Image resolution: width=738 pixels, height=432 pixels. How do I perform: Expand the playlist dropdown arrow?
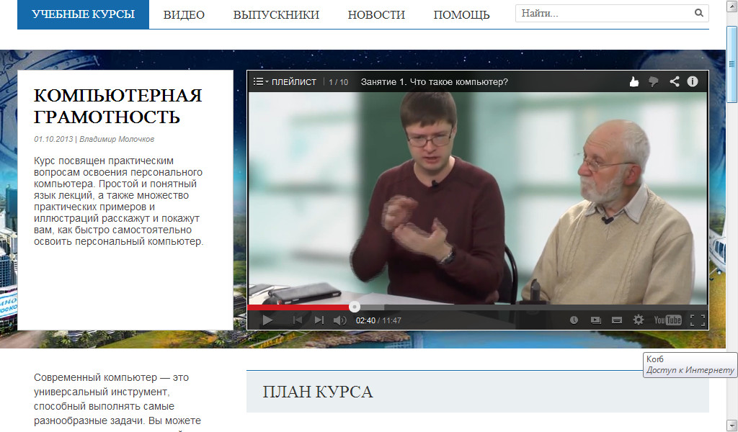click(265, 81)
